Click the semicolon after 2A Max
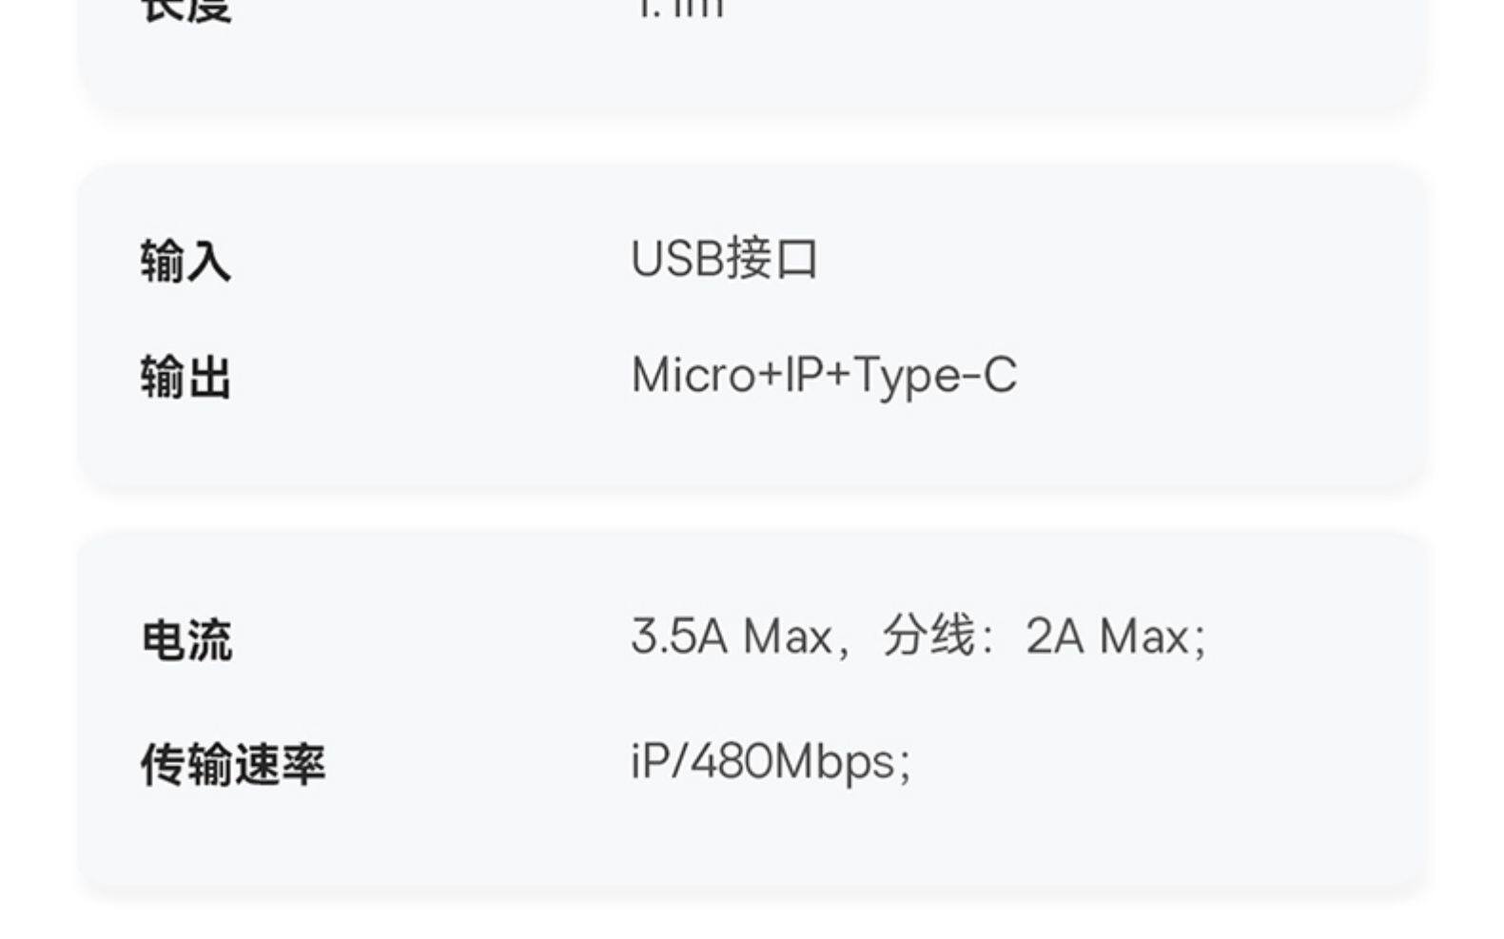This screenshot has height=939, width=1504. click(1201, 639)
